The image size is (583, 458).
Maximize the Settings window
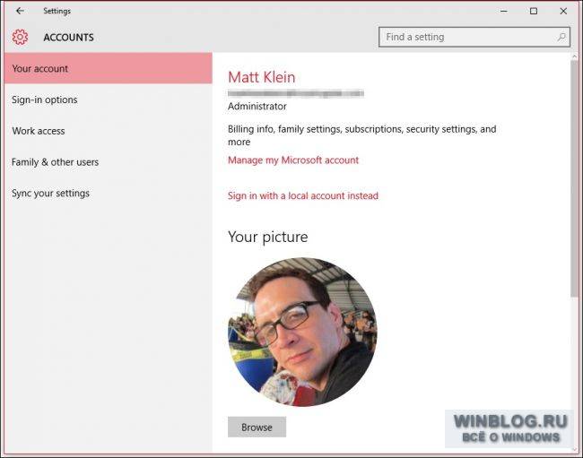pyautogui.click(x=534, y=11)
